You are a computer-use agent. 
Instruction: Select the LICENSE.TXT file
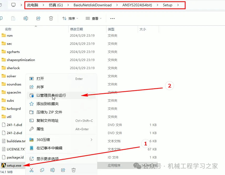tap(16, 149)
